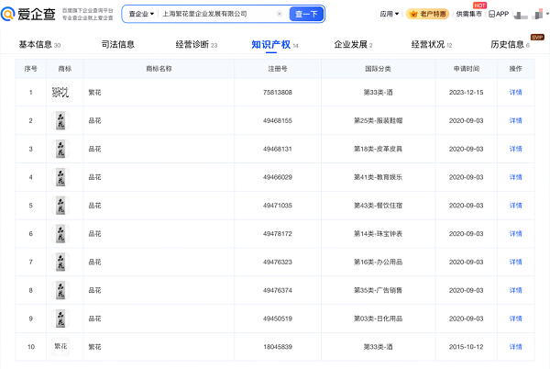Click the 繁花 trademark image in row 10
Screen dimensions: 550x369
coord(60,347)
